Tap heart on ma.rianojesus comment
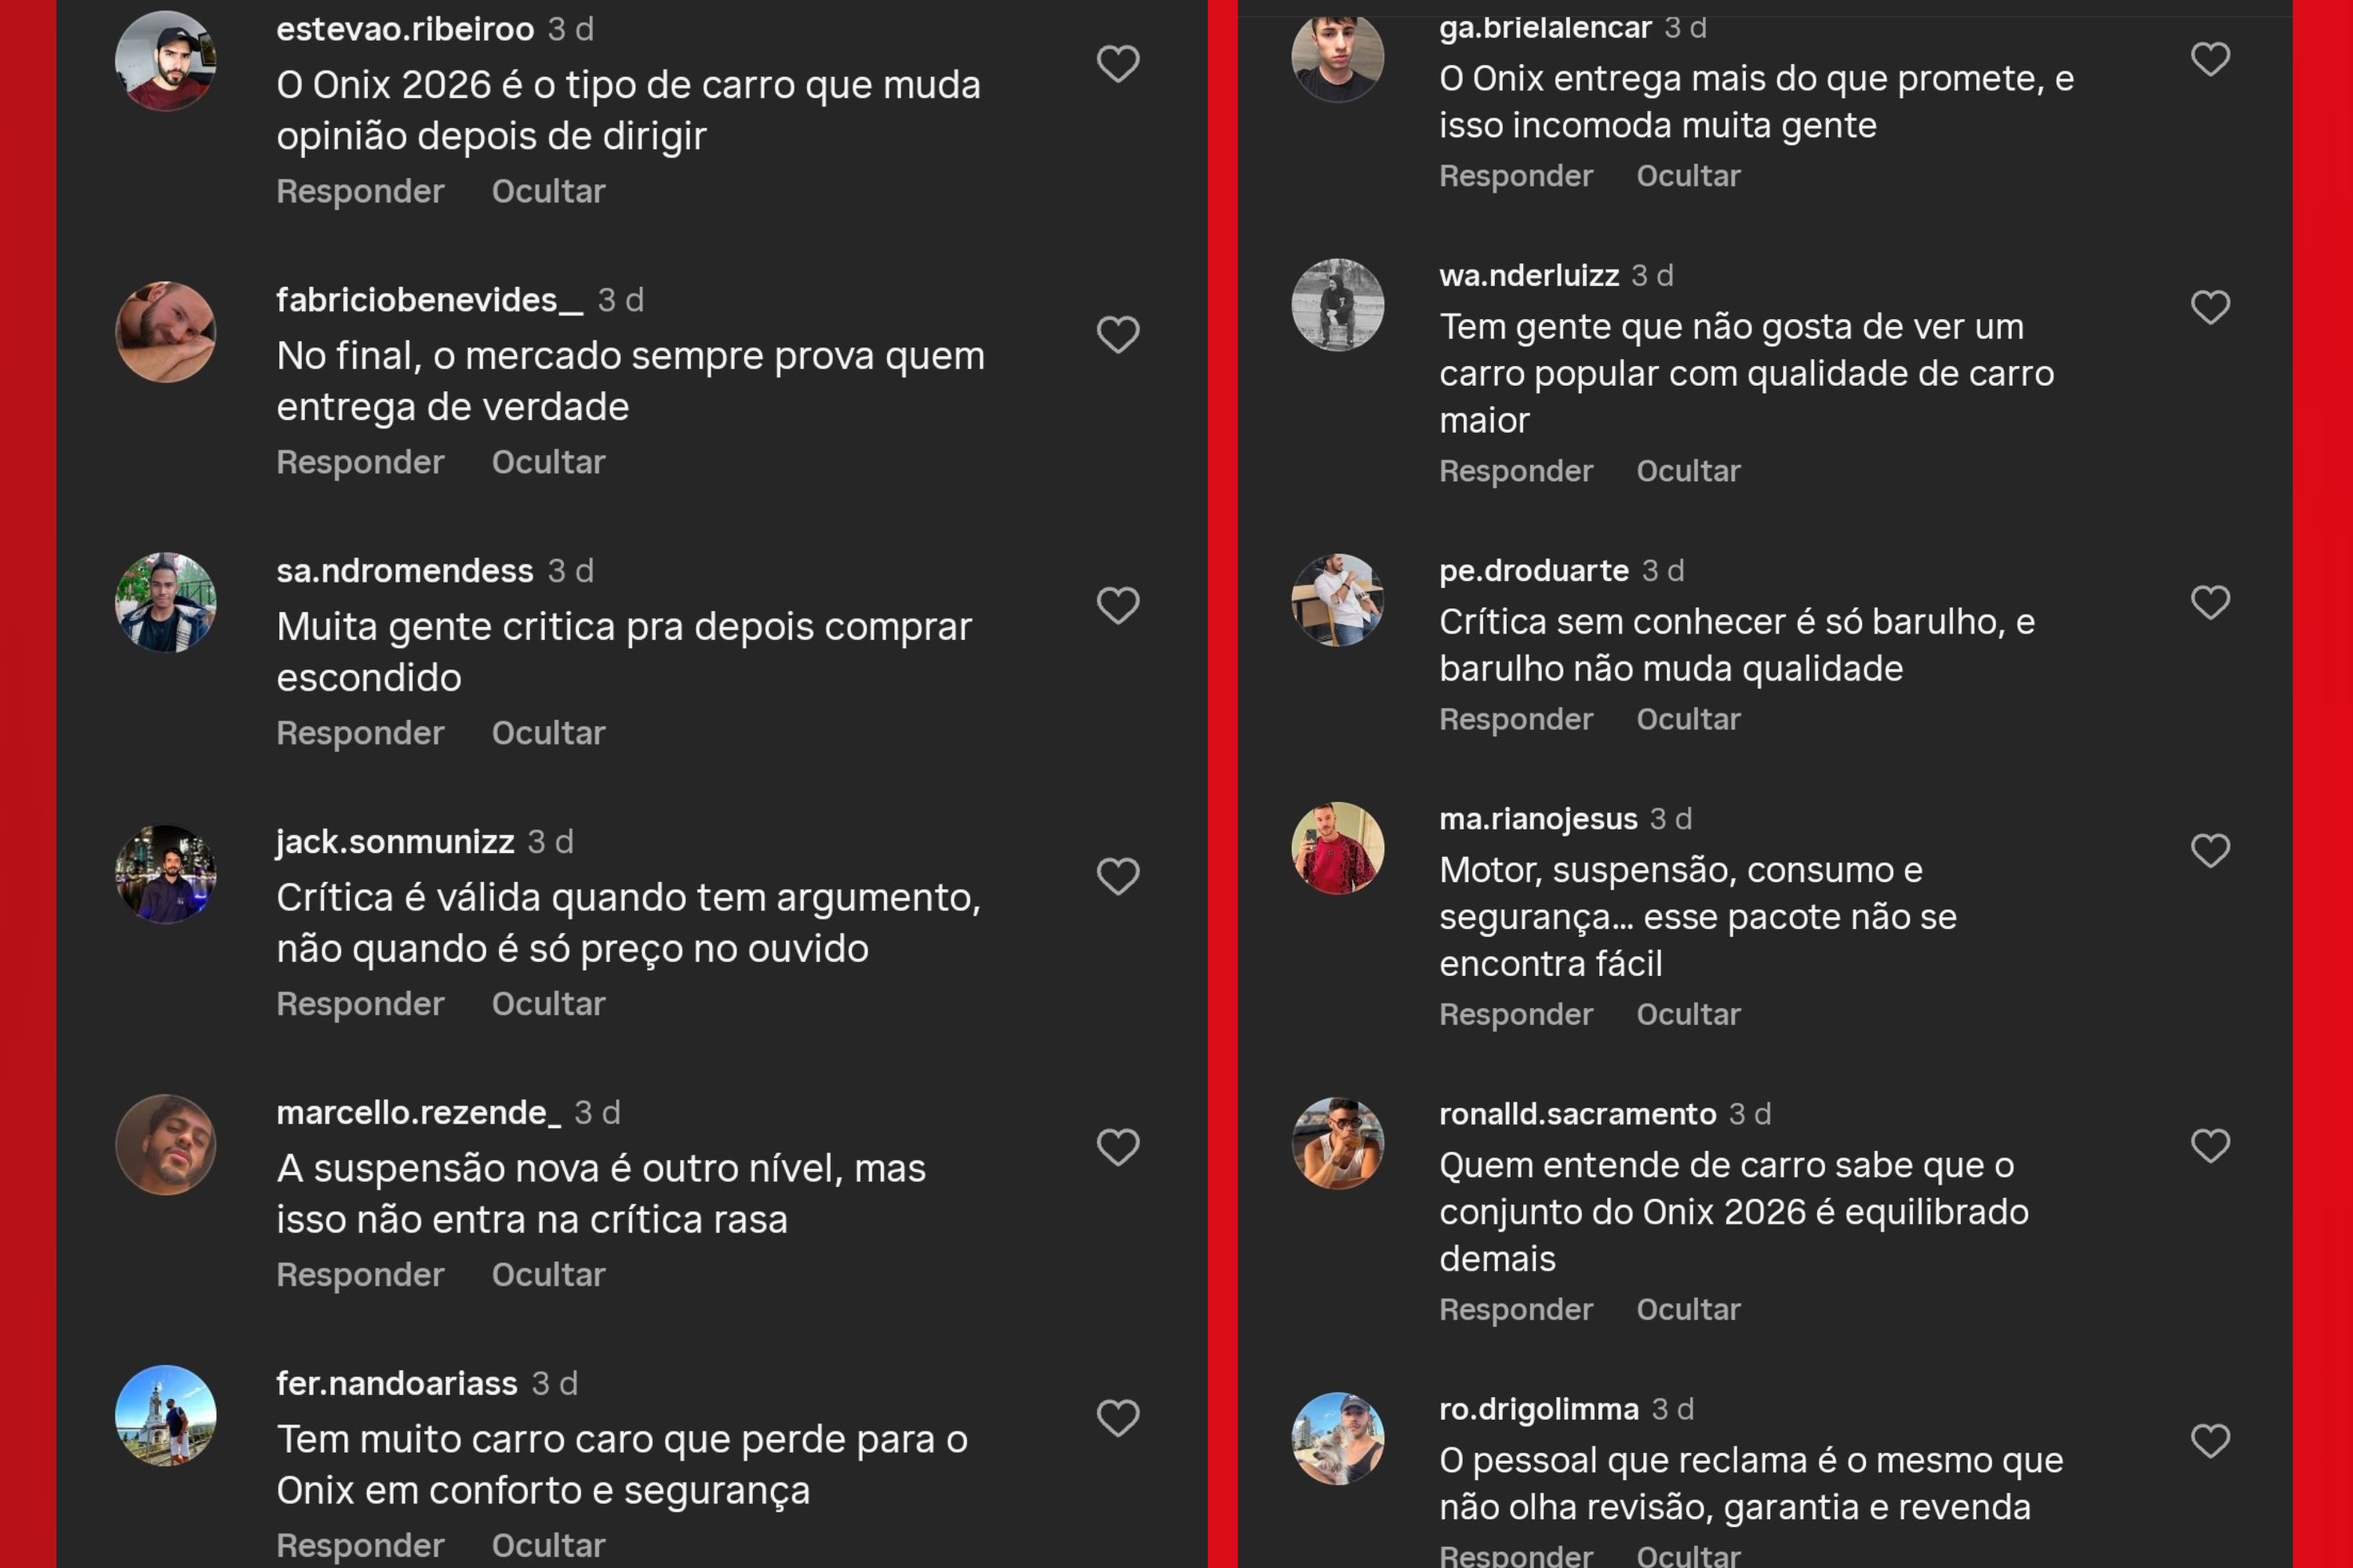This screenshot has height=1568, width=2353. coord(2210,850)
